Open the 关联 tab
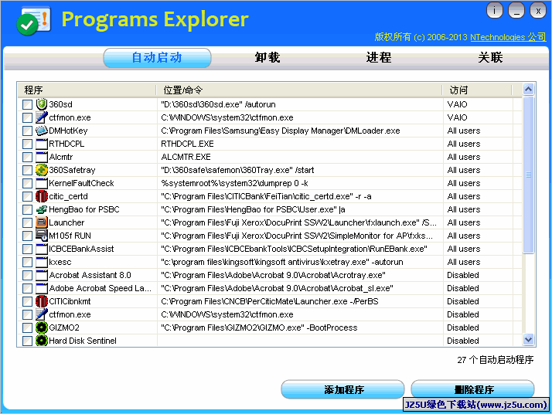552x414 pixels. [x=490, y=58]
